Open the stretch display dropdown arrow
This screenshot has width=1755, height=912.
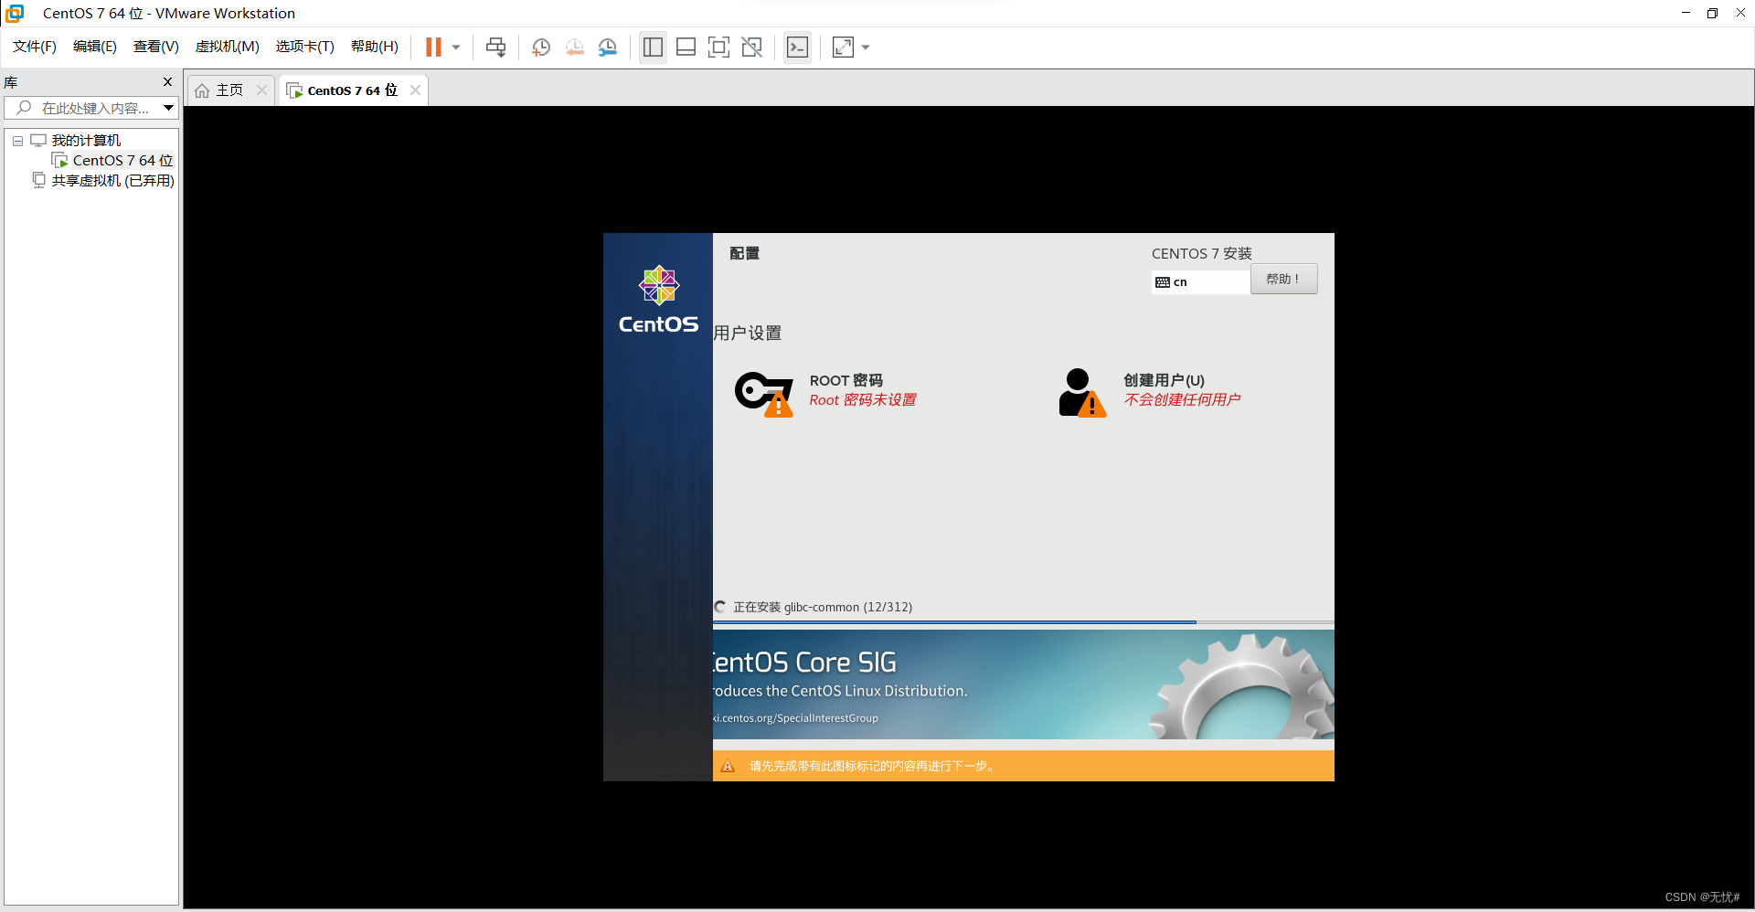point(866,48)
